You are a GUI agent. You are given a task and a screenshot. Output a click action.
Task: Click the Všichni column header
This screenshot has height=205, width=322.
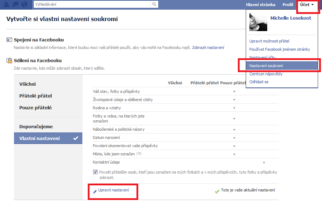coord(175,83)
